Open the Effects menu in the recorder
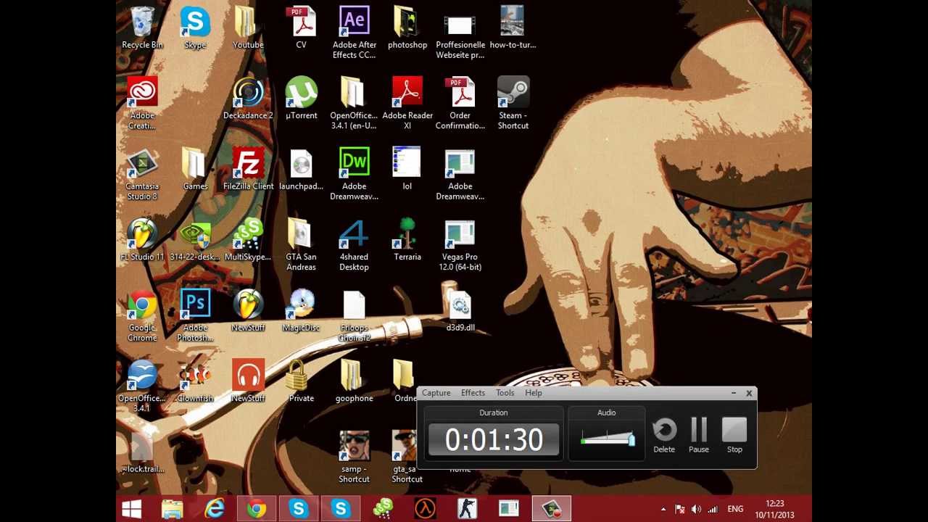The image size is (928, 522). [473, 393]
